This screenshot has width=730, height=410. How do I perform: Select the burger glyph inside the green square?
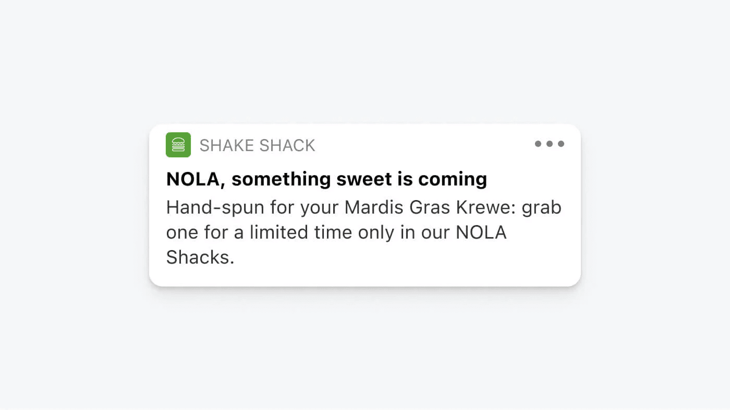click(x=178, y=144)
